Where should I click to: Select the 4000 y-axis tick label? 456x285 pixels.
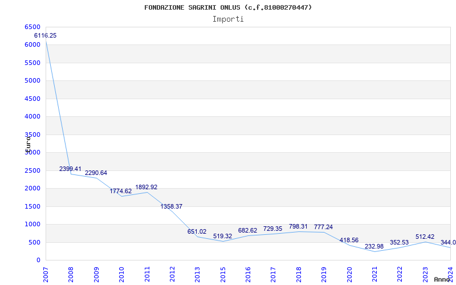tap(32, 117)
